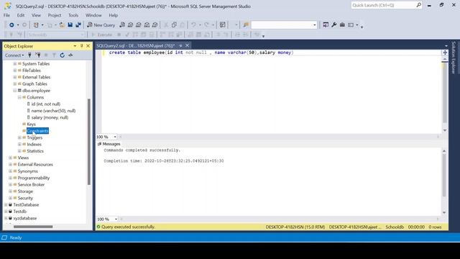
Task: Open the Messages pane zoom dropdown
Action: 116,219
